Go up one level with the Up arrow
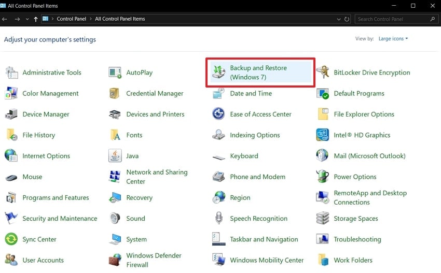Viewport: 441px width, 273px height. tap(36, 19)
